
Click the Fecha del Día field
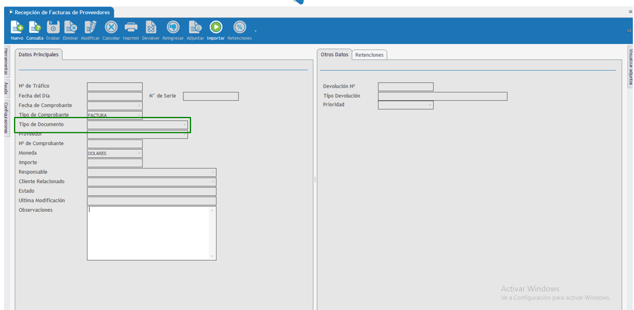click(x=115, y=96)
